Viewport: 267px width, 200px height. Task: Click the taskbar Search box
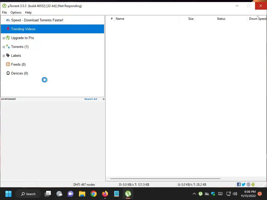pyautogui.click(x=28, y=194)
